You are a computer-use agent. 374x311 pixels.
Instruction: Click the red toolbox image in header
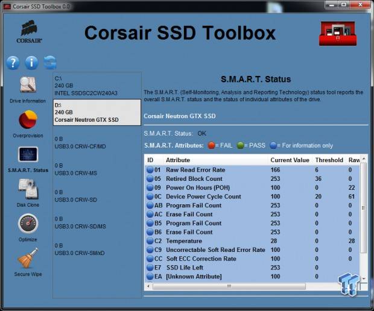coord(338,33)
